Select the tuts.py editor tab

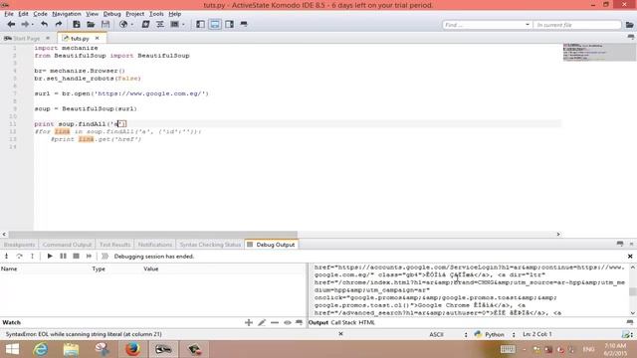[x=80, y=38]
